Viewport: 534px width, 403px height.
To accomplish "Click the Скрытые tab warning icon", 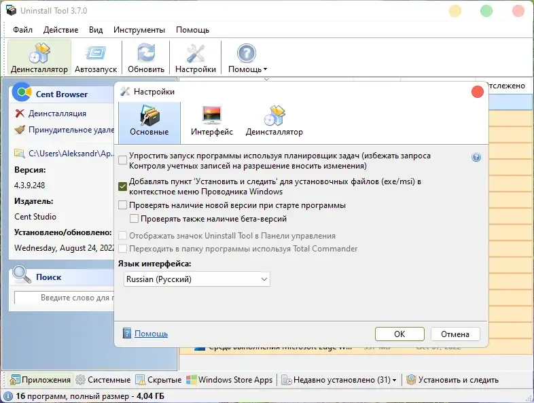I will [141, 380].
